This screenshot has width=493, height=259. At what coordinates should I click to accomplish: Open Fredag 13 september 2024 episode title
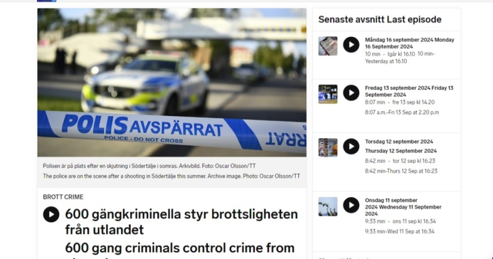[409, 91]
